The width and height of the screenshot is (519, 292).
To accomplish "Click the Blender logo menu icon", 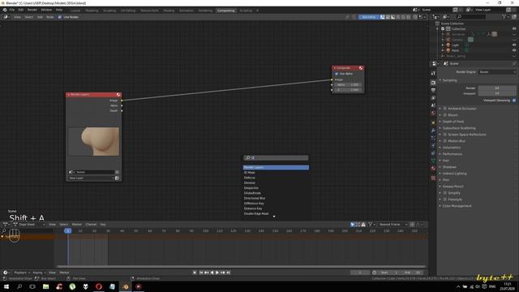I will 5,10.
